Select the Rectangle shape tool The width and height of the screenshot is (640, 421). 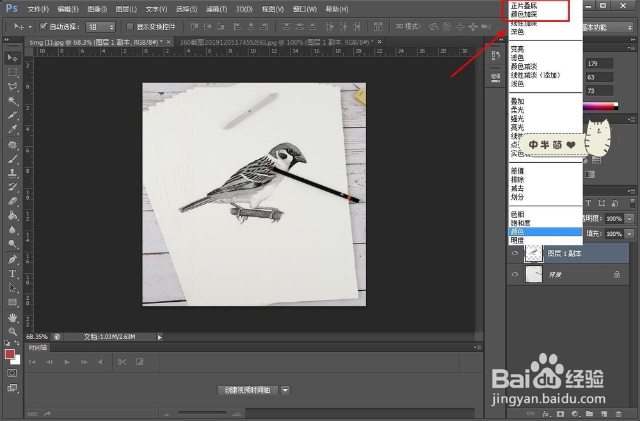point(12,302)
